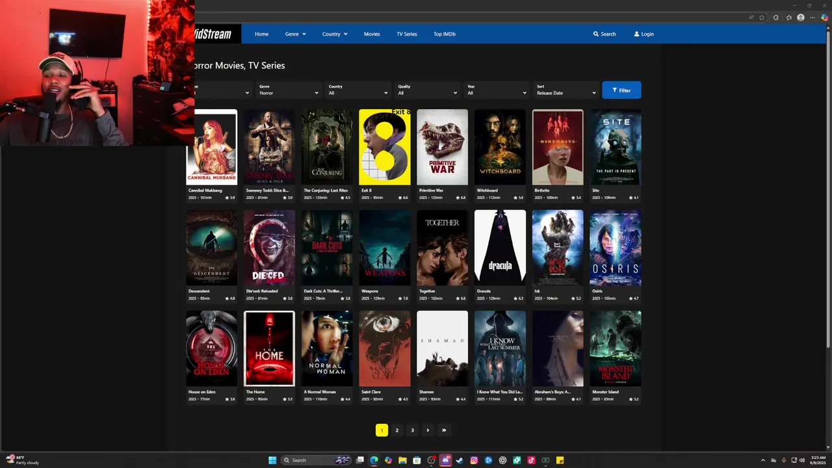Open Discord from taskbar
The image size is (832, 468).
click(445, 460)
